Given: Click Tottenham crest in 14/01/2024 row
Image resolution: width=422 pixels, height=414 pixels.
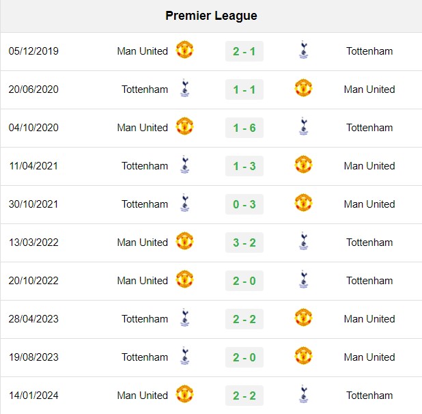Looking at the screenshot, I should (304, 394).
